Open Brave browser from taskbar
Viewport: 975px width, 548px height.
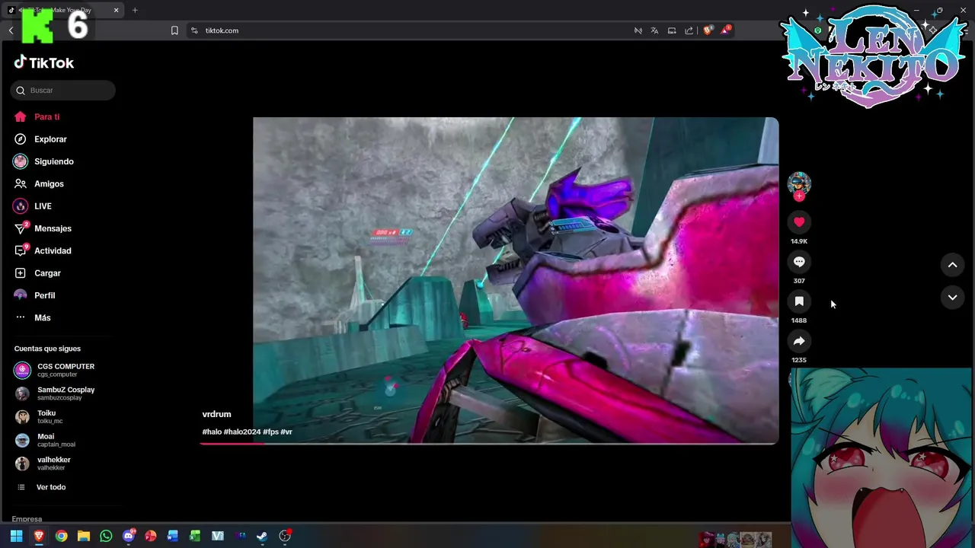(39, 536)
